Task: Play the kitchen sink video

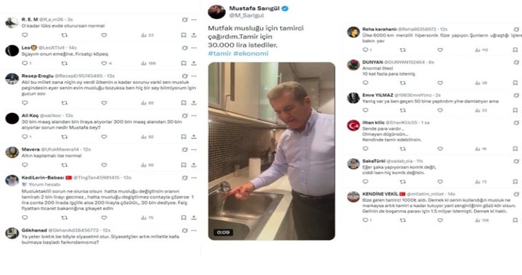Action: pyautogui.click(x=271, y=151)
